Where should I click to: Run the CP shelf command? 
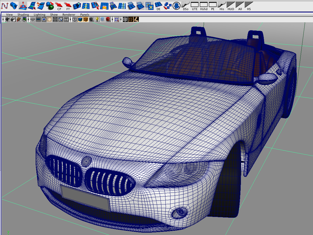pyautogui.click(x=59, y=6)
